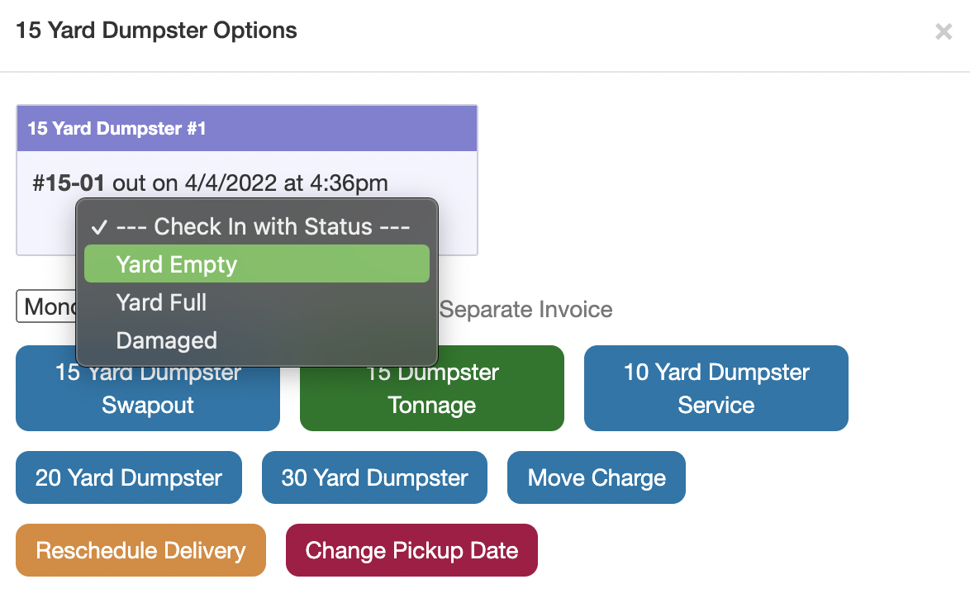The height and width of the screenshot is (603, 970).
Task: Add 15 Dumpster Tonnage charge
Action: pos(431,388)
